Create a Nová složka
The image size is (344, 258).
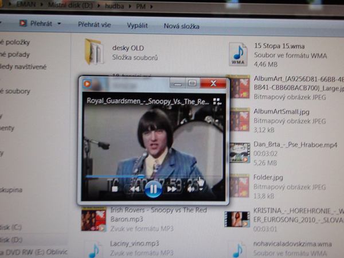(181, 26)
